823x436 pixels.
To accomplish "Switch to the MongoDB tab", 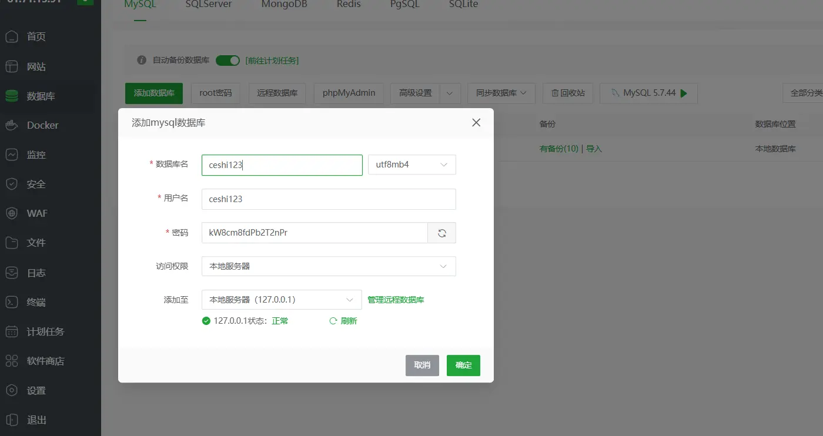I will click(x=285, y=5).
